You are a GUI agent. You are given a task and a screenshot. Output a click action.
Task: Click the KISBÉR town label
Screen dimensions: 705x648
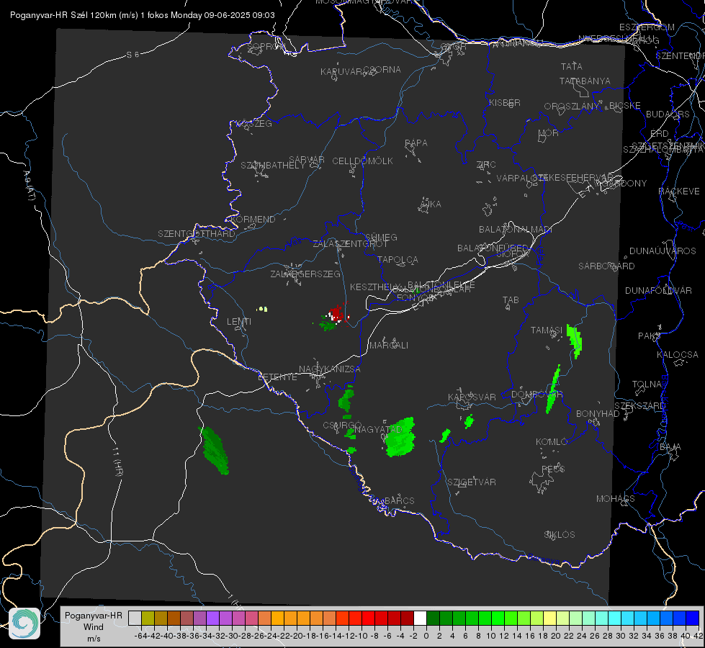coord(505,103)
